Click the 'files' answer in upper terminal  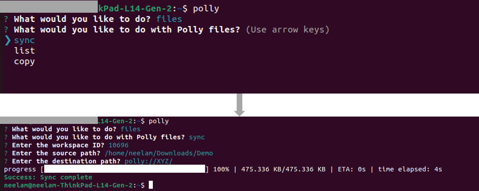tap(169, 20)
